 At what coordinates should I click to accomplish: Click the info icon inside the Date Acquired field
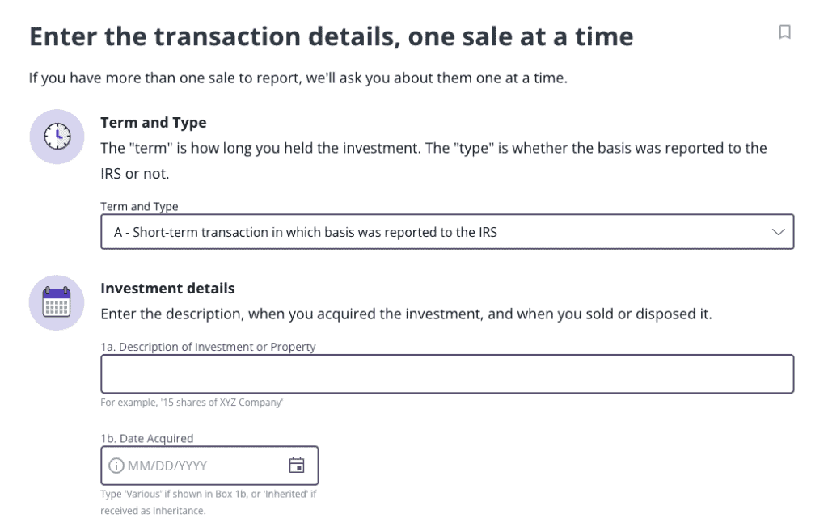click(117, 465)
